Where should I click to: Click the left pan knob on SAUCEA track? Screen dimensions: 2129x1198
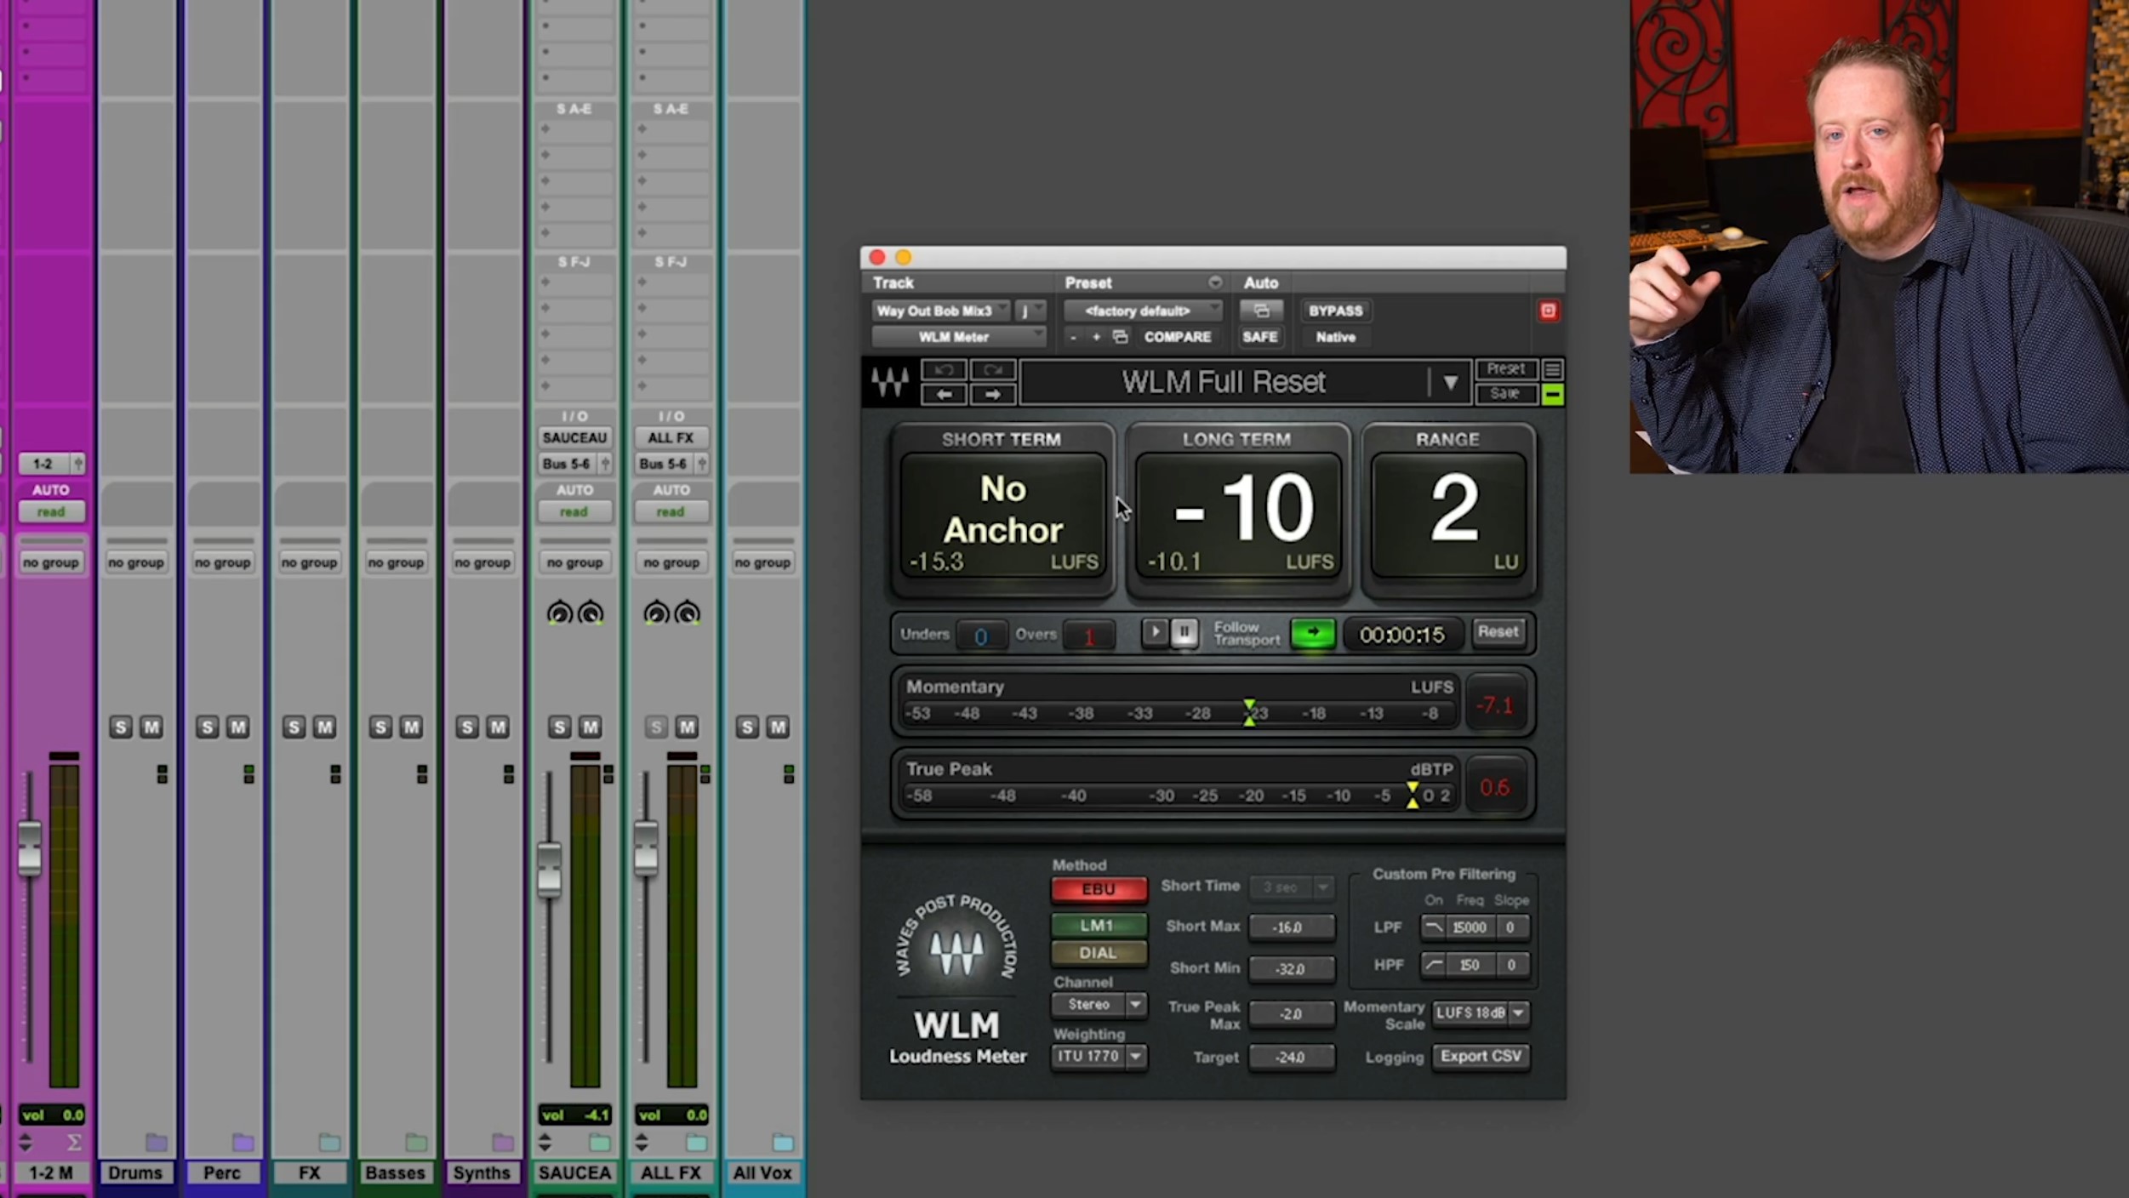559,613
